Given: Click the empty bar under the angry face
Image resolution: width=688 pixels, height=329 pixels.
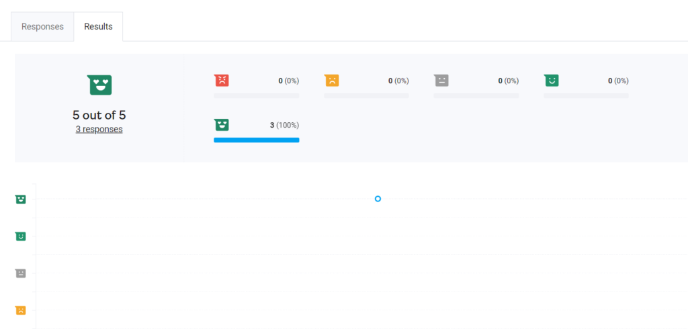Looking at the screenshot, I should (256, 96).
